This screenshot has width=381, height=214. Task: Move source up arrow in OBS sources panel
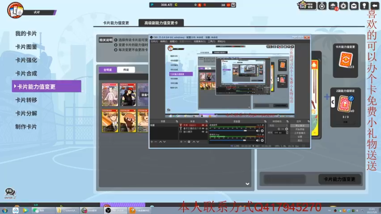(194, 142)
